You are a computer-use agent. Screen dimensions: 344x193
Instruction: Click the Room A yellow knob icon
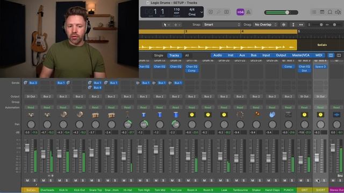click(192, 115)
